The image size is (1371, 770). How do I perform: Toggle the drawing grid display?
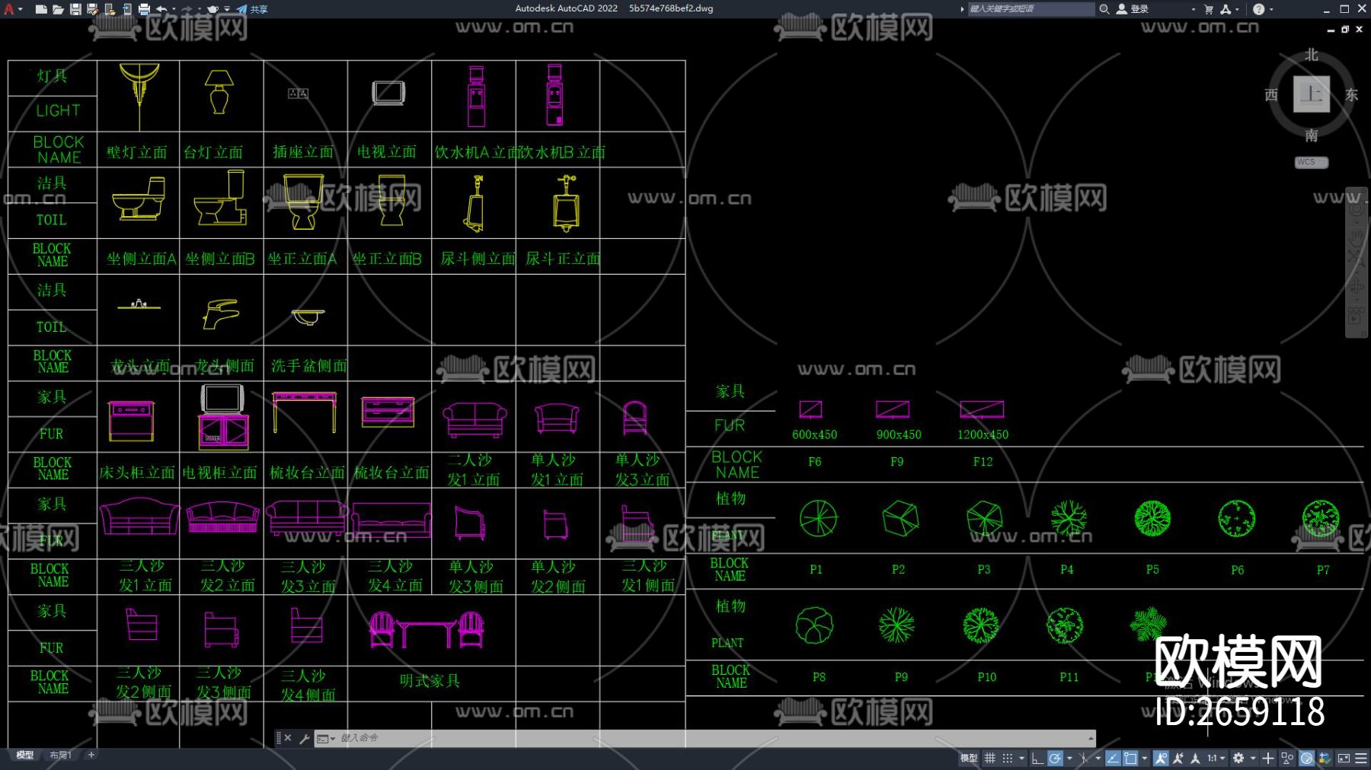(989, 758)
